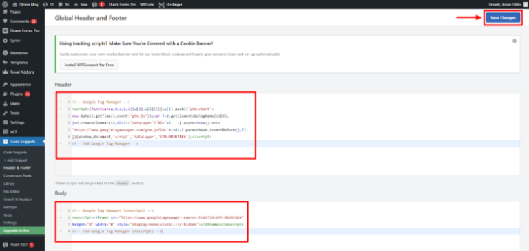The image size is (529, 251).
Task: Fold Body editor line 1
Action: (x=60, y=210)
